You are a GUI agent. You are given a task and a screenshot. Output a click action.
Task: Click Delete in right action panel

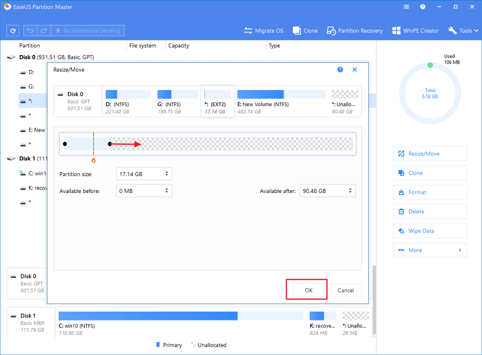[x=430, y=212]
